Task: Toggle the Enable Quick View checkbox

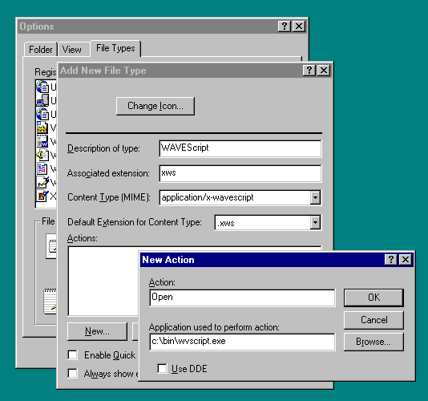Action: (72, 354)
